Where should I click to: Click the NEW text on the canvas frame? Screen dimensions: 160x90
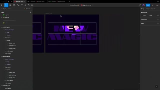pos(71,28)
